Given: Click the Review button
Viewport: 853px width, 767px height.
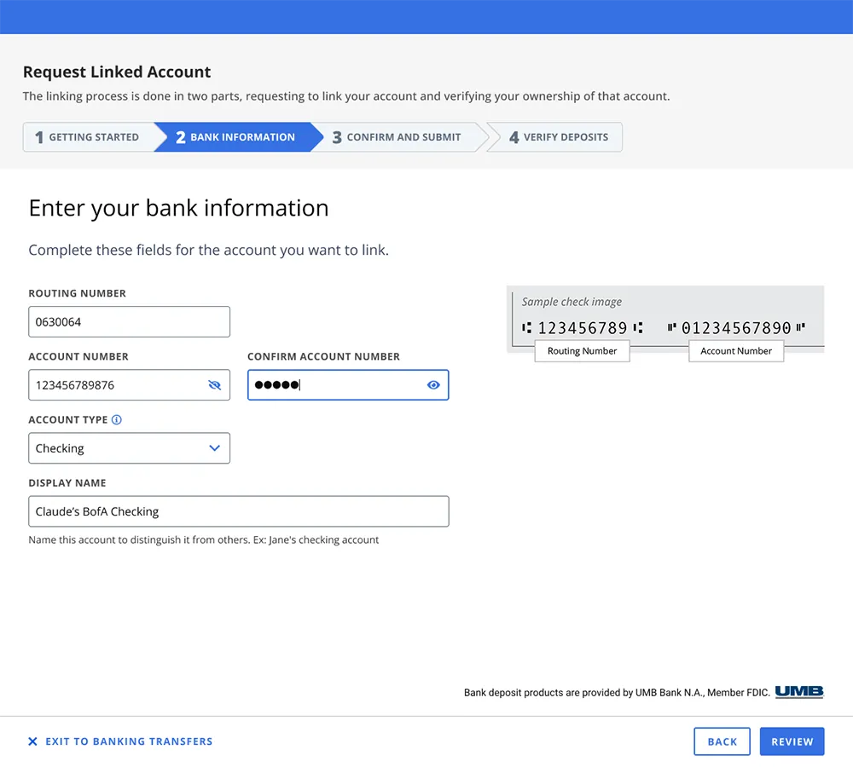Looking at the screenshot, I should (x=792, y=741).
